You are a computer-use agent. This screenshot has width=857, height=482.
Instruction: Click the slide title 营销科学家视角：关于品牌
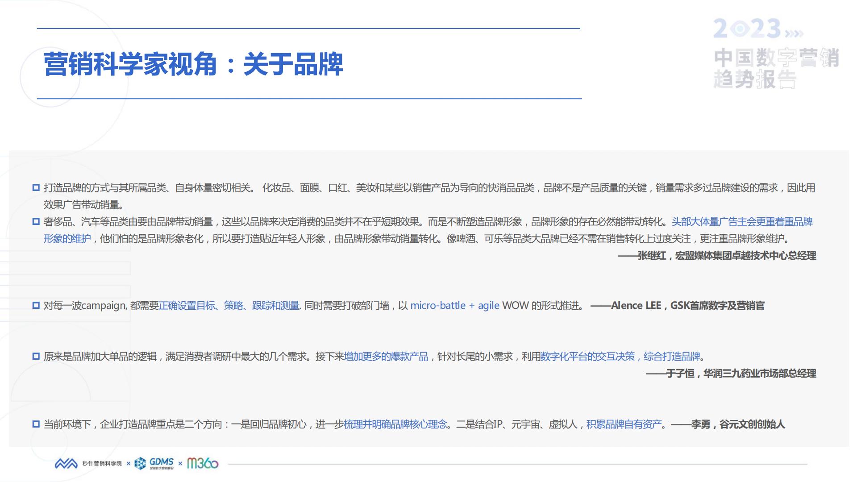193,64
